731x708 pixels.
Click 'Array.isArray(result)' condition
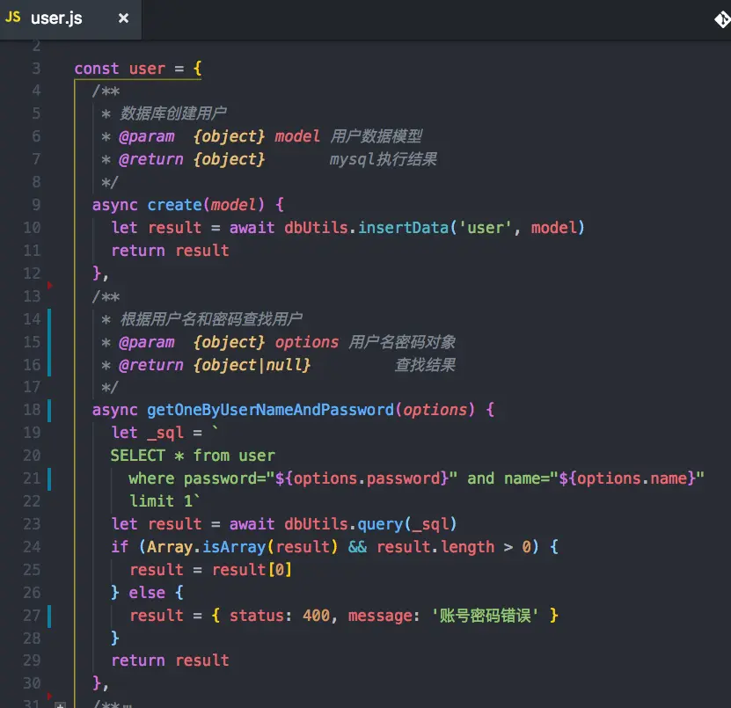tap(243, 547)
